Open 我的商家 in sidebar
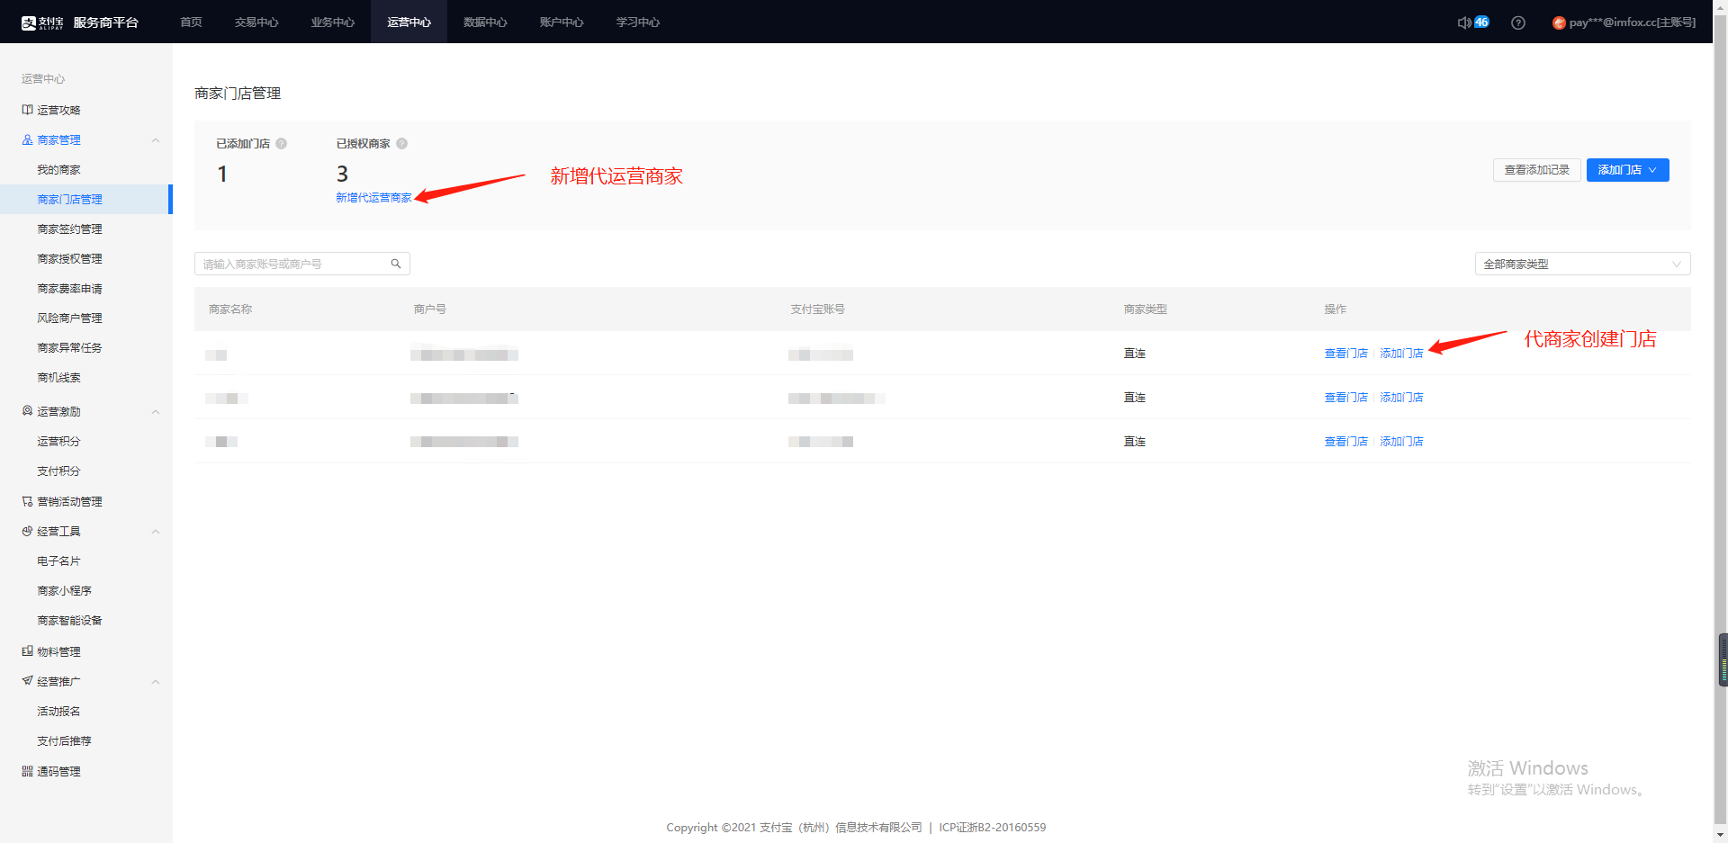 (x=58, y=170)
